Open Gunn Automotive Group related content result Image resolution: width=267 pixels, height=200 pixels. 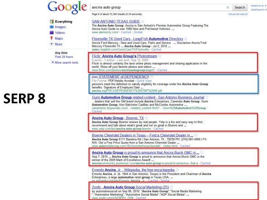(148, 97)
